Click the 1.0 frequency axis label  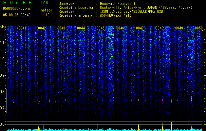3,59
